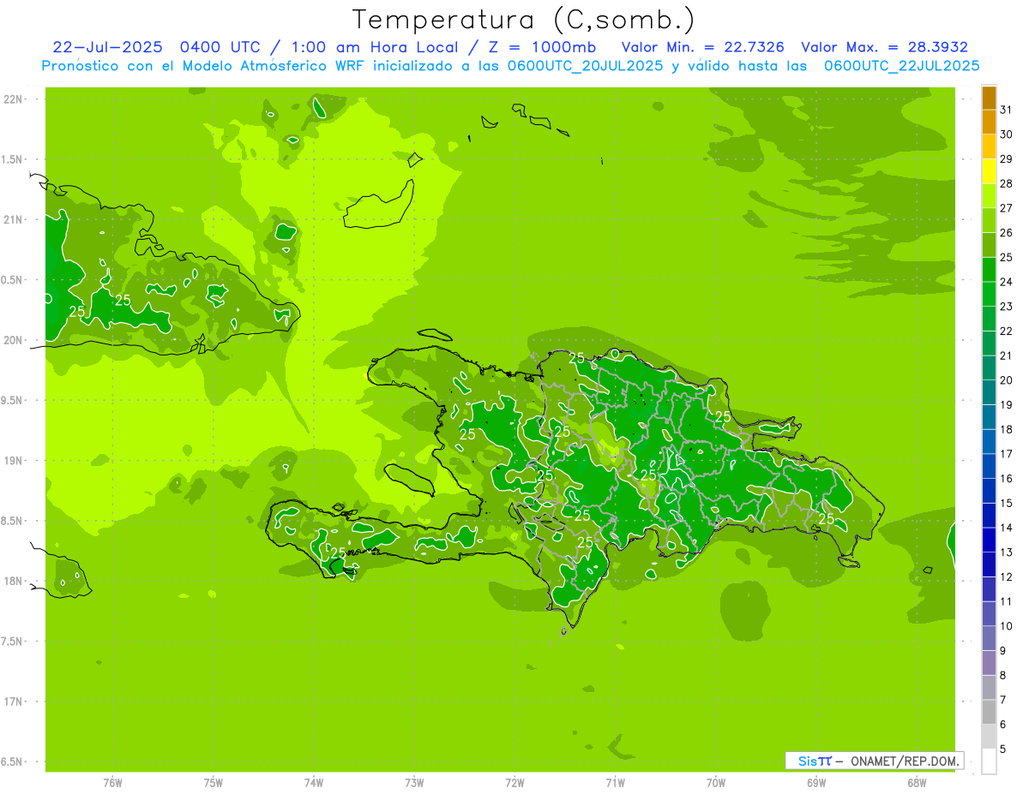1029x794 pixels.
Task: Click the "7.5N" latitude axis label
Action: [12, 642]
